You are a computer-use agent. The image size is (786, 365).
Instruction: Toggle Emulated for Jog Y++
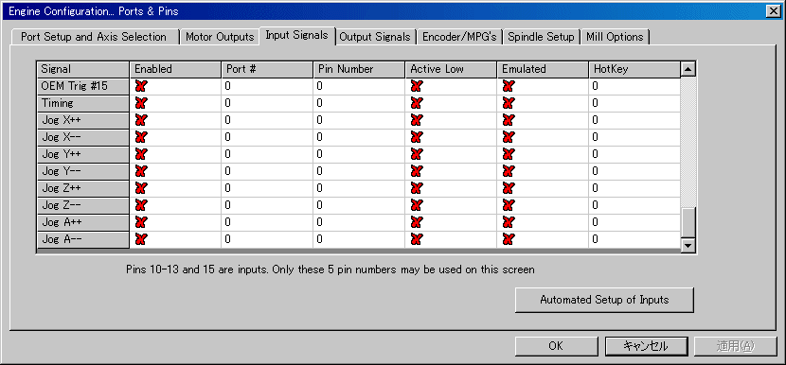pos(509,154)
